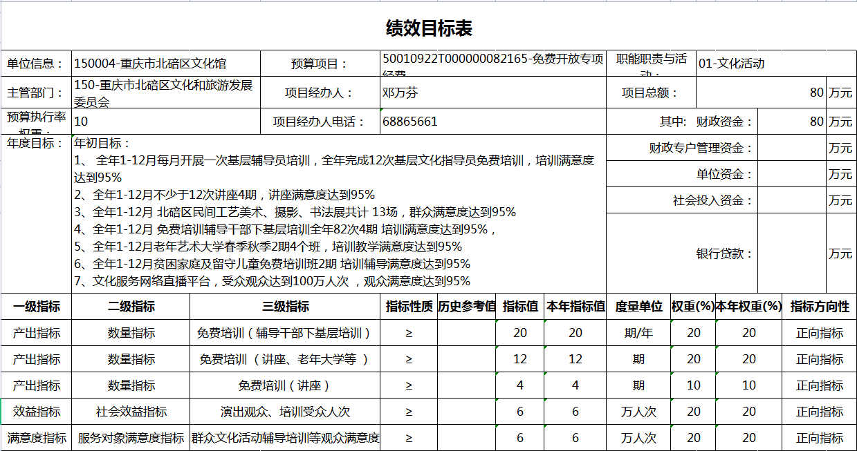
Task: Click the 二级指标 column header
Action: [x=131, y=307]
